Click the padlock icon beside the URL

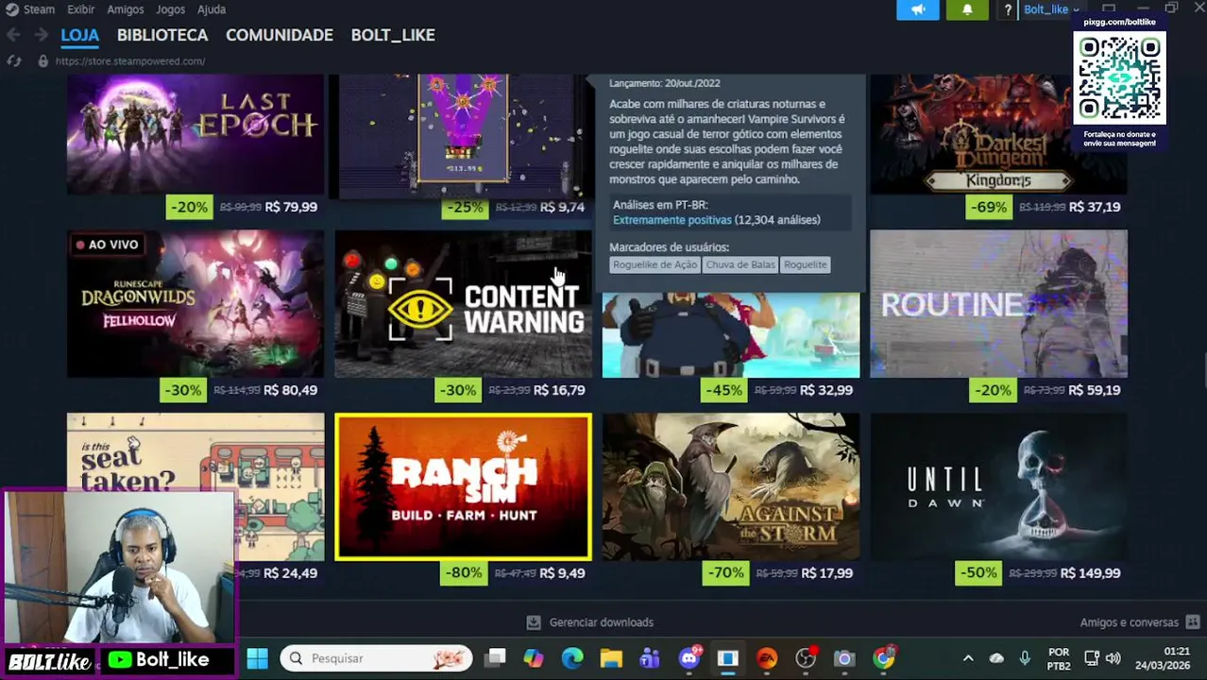coord(42,60)
